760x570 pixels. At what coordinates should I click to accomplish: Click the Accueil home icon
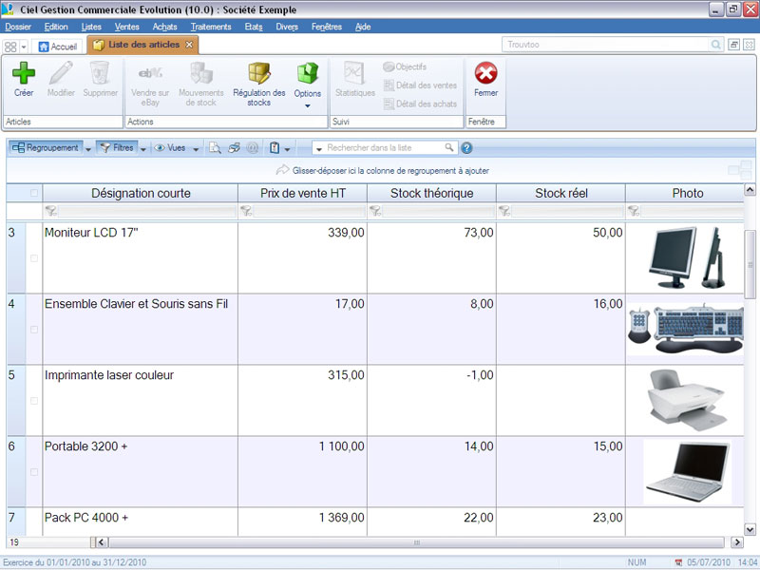pos(44,46)
